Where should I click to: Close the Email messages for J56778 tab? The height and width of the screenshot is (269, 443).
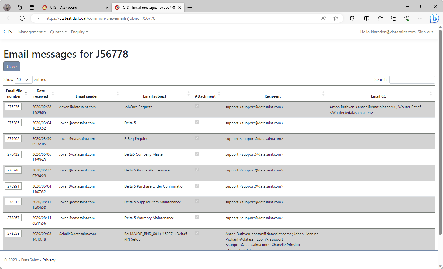point(180,8)
